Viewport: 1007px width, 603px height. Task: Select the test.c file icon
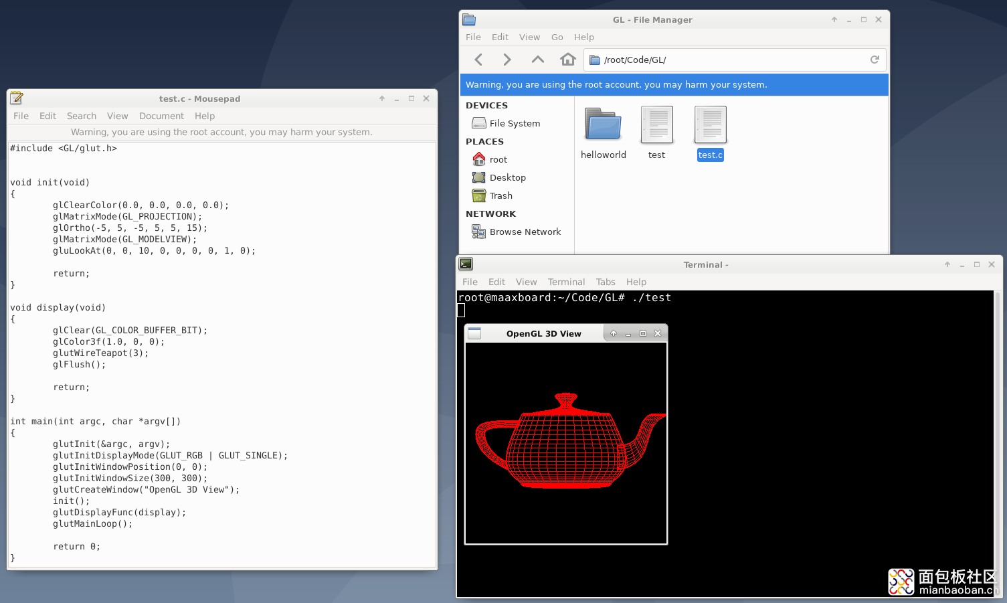tap(711, 124)
